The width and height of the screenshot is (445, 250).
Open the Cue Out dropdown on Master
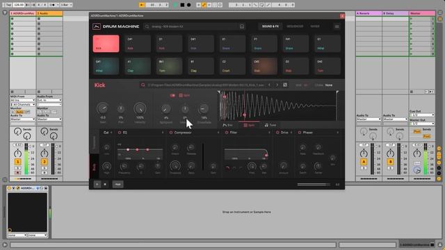tap(422, 115)
